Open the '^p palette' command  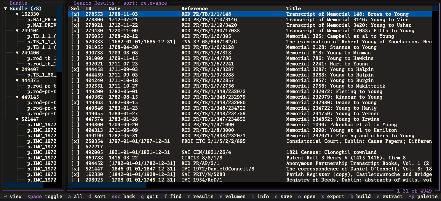coord(423,196)
